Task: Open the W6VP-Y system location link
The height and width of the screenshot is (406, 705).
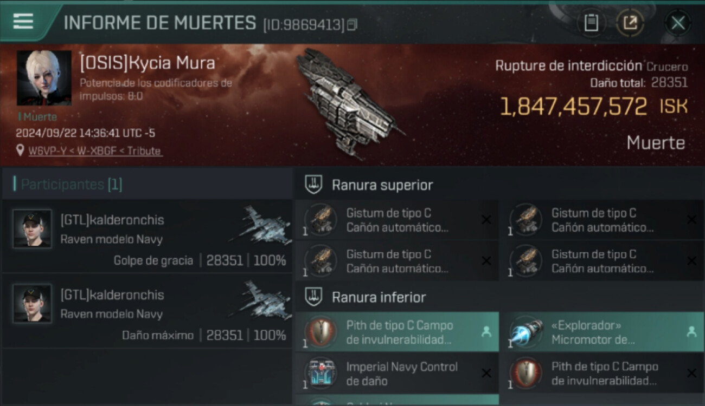Action: tap(95, 151)
